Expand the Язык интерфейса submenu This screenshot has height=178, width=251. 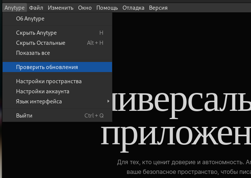click(x=57, y=102)
